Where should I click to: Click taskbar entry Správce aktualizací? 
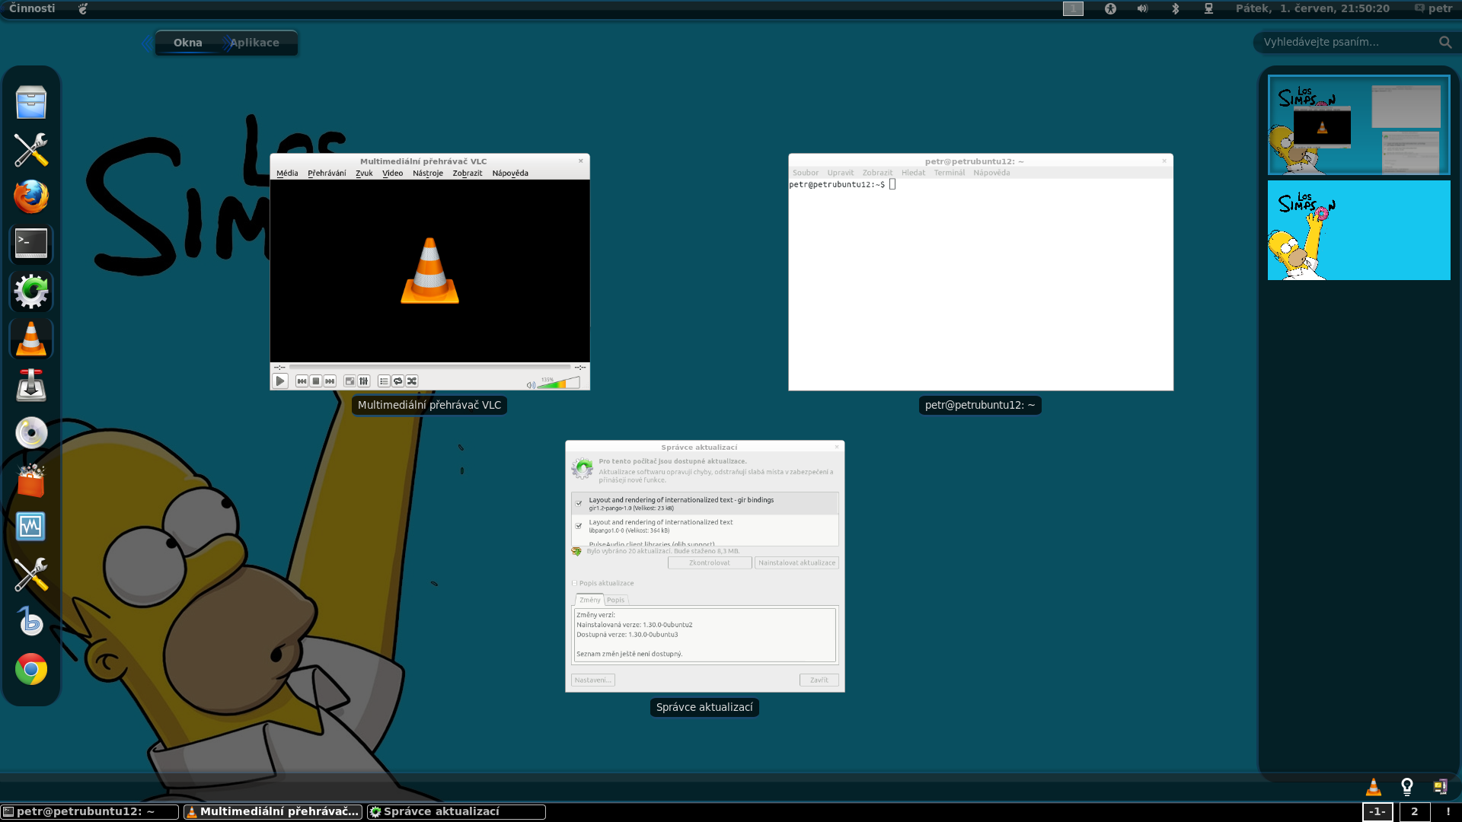coord(456,812)
